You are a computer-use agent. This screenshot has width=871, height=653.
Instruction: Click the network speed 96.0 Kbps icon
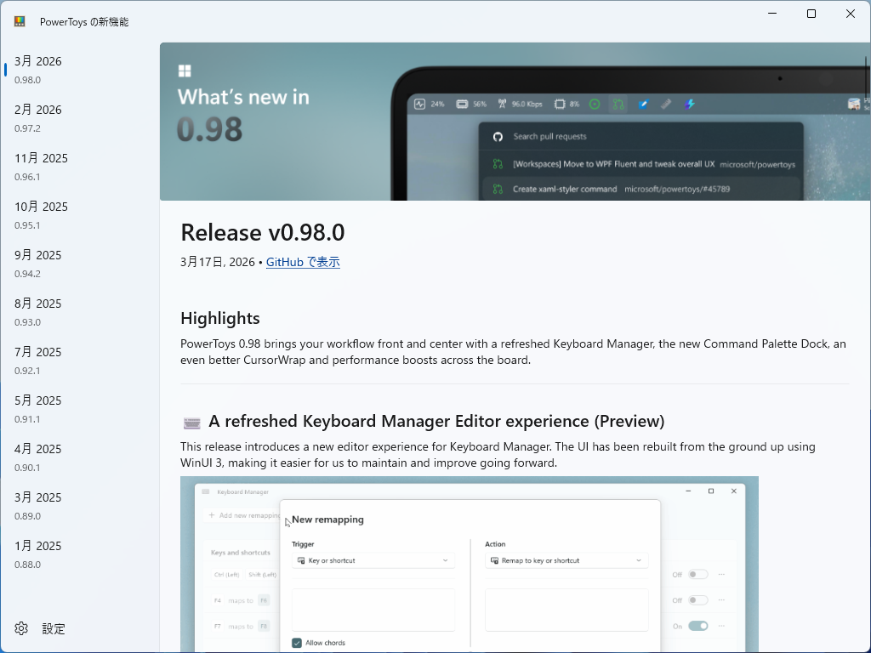click(x=500, y=104)
